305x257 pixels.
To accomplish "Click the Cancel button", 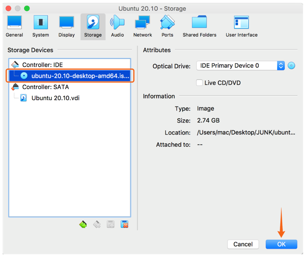I will 243,244.
